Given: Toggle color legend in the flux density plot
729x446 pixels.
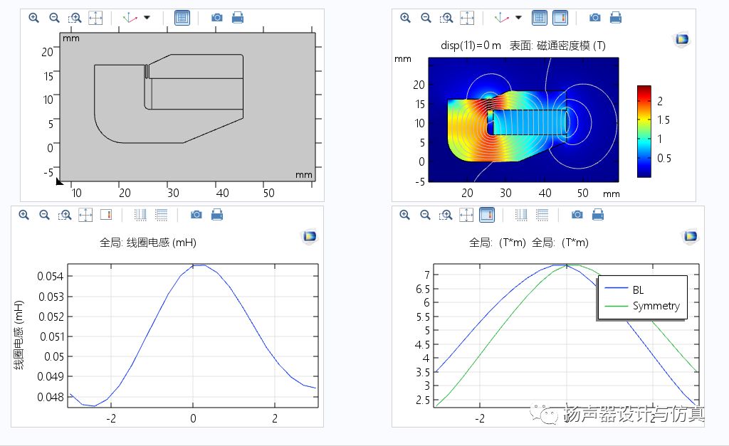Looking at the screenshot, I should (x=560, y=18).
